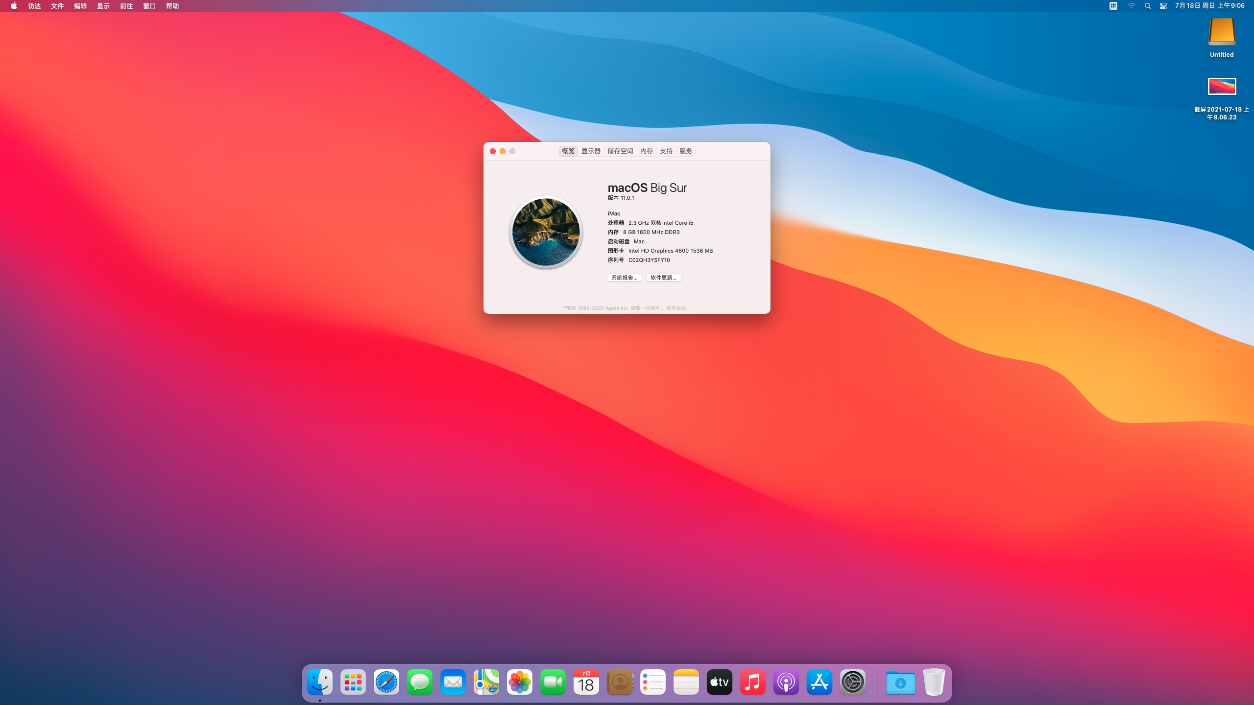1254x705 pixels.
Task: Click the 软件更新... button
Action: pyautogui.click(x=664, y=278)
